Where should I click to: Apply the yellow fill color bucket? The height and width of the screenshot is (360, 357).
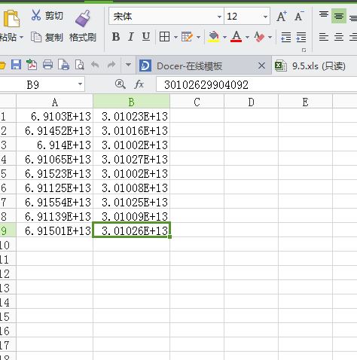[214, 37]
